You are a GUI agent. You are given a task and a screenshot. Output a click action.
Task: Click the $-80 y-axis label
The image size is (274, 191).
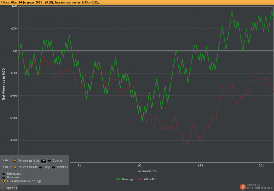(x=13, y=141)
